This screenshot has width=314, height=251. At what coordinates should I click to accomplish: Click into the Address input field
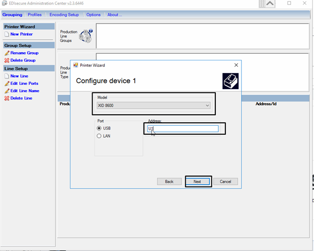[184, 129]
